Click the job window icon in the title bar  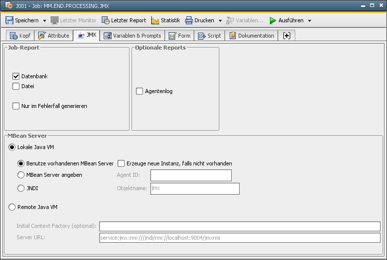pos(8,5)
